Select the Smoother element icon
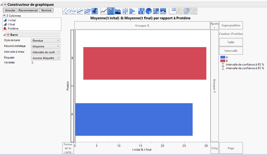The height and width of the screenshot is (155, 267). pyautogui.click(x=73, y=11)
